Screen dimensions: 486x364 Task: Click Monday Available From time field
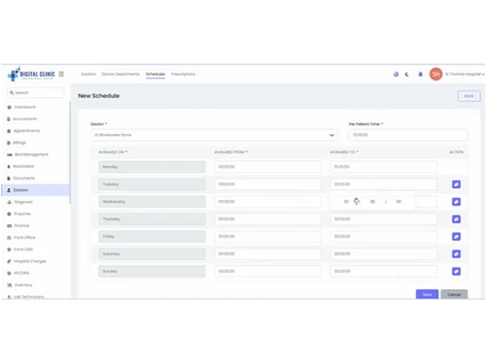(x=267, y=167)
